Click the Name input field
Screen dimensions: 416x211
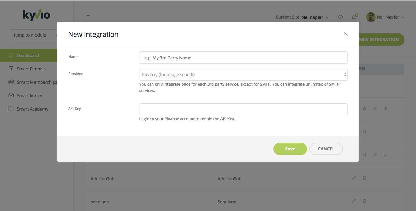[x=243, y=58]
